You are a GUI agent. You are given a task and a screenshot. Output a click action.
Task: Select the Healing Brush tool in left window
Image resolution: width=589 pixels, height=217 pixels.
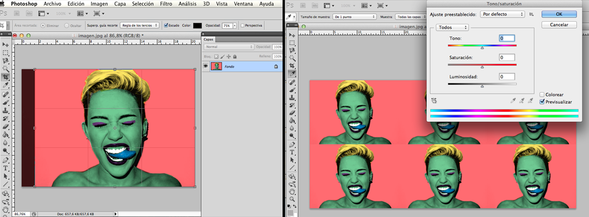tap(6, 94)
